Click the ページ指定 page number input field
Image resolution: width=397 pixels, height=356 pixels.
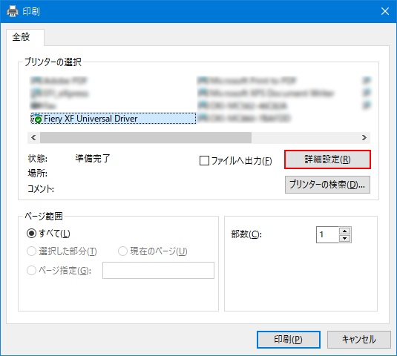coord(158,271)
